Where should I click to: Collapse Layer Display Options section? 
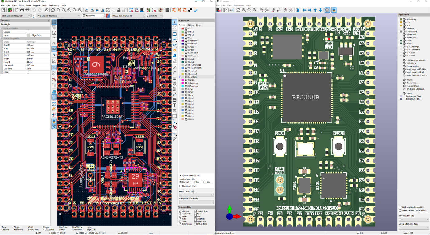pos(180,175)
